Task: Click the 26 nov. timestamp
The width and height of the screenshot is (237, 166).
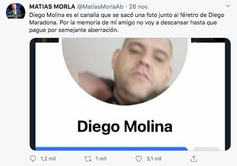Action: 139,7
